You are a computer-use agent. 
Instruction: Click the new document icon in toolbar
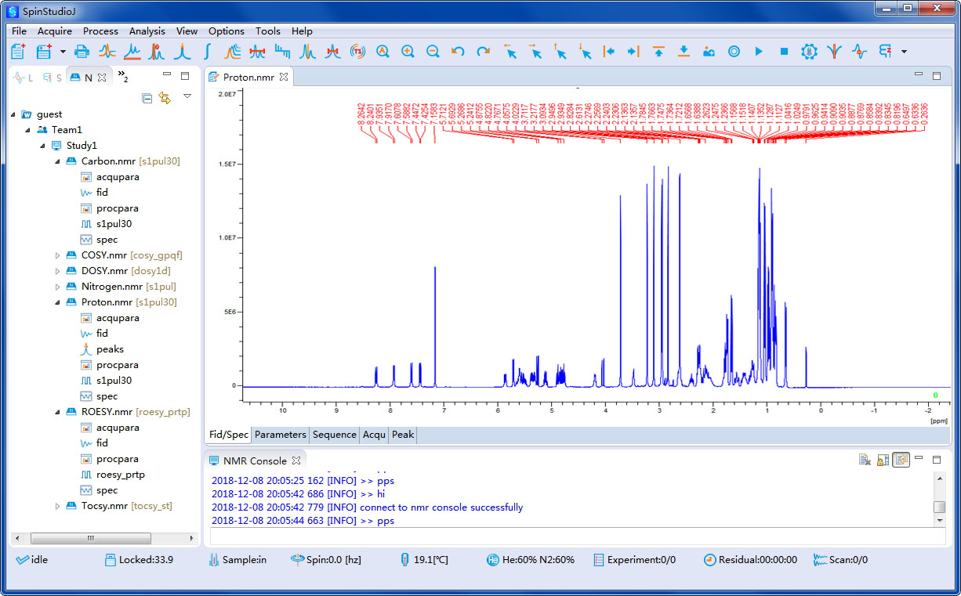point(19,52)
